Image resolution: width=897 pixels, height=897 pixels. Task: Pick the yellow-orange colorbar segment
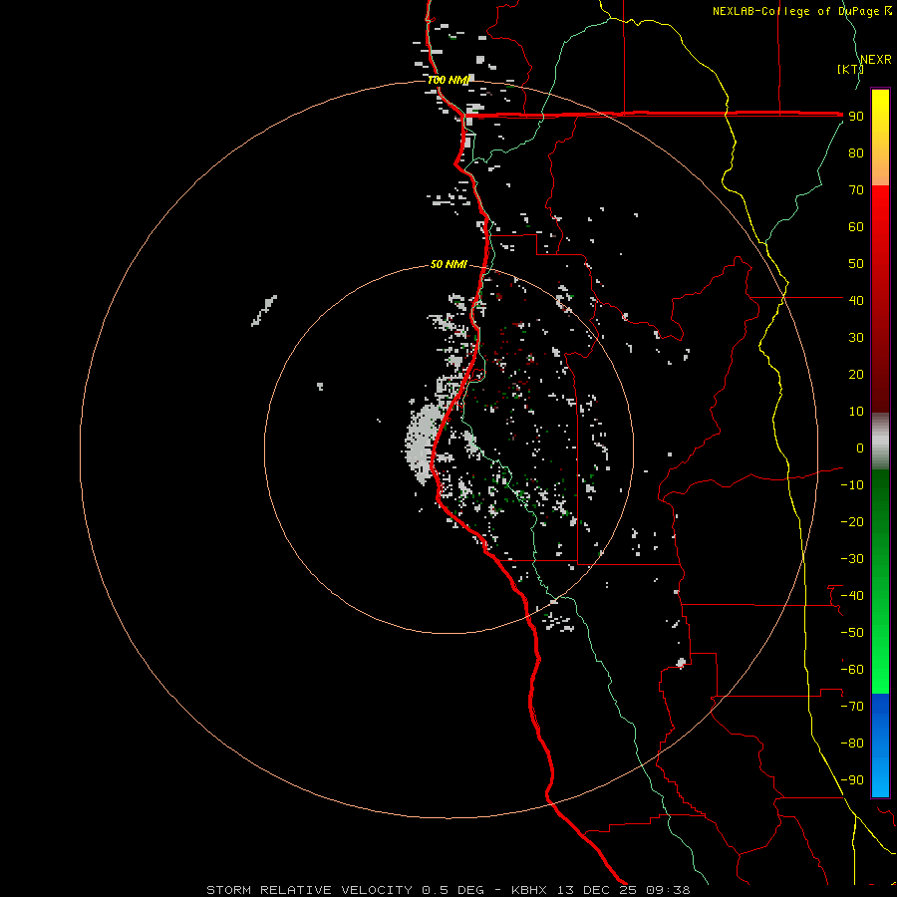coord(880,138)
